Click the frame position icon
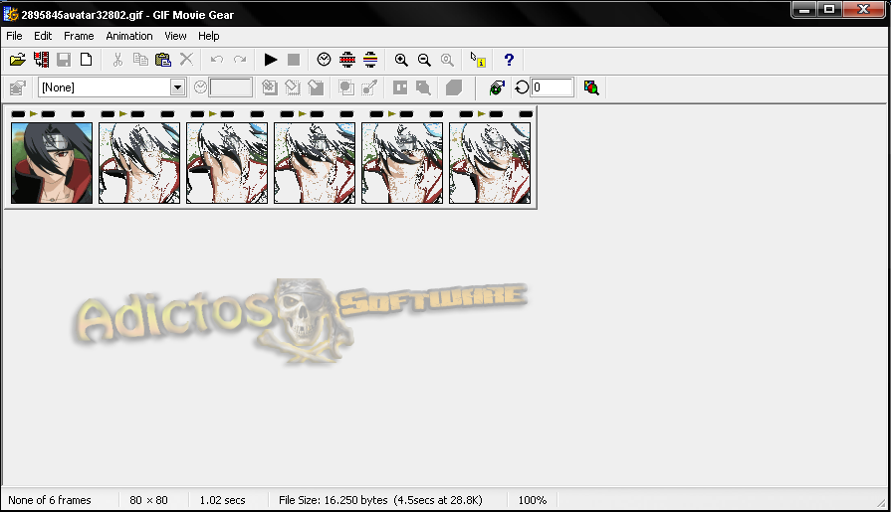 (x=400, y=87)
